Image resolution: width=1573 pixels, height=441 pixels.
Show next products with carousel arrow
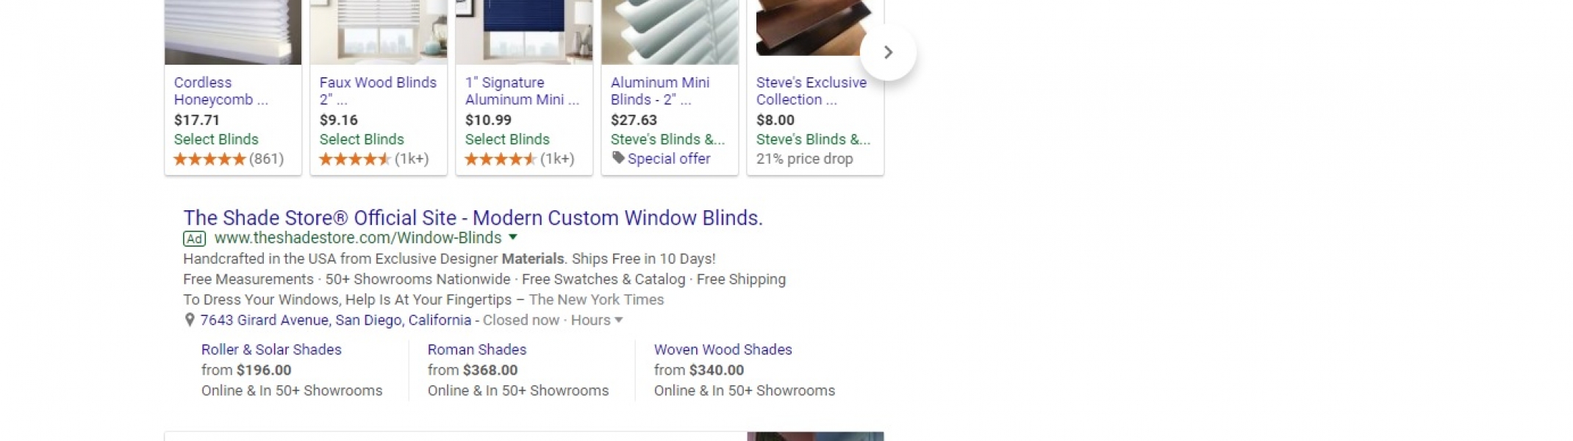888,52
